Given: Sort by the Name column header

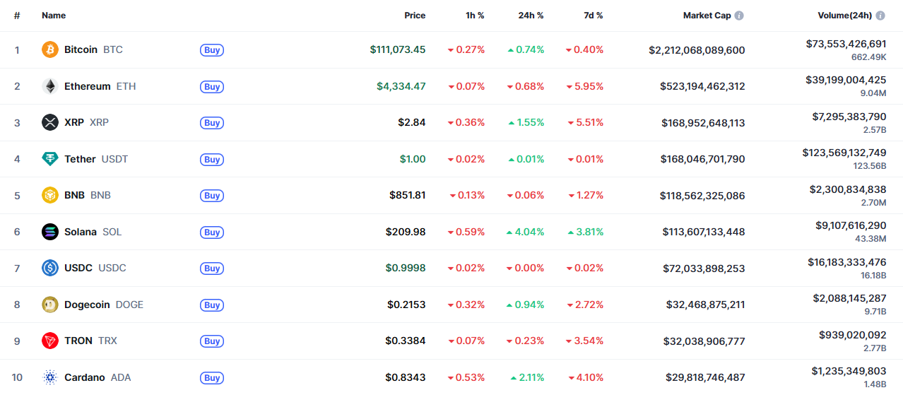Looking at the screenshot, I should pos(54,16).
